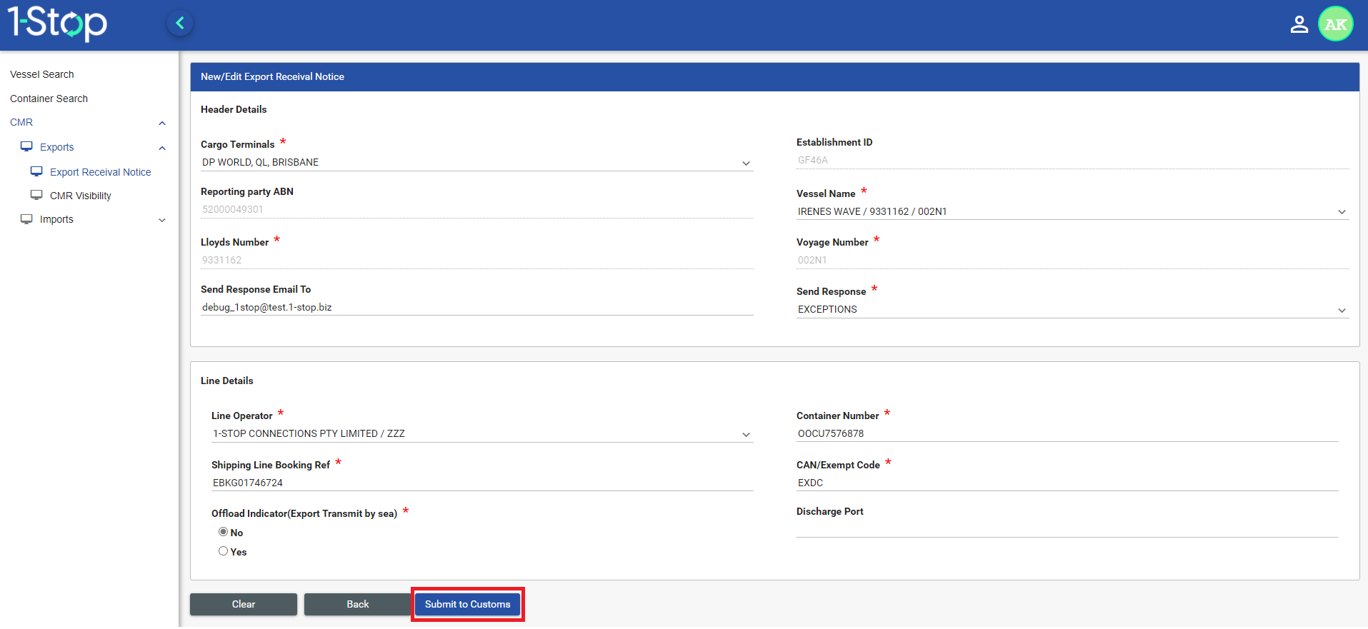The height and width of the screenshot is (629, 1368).
Task: Open Container Search in sidebar
Action: click(x=49, y=99)
